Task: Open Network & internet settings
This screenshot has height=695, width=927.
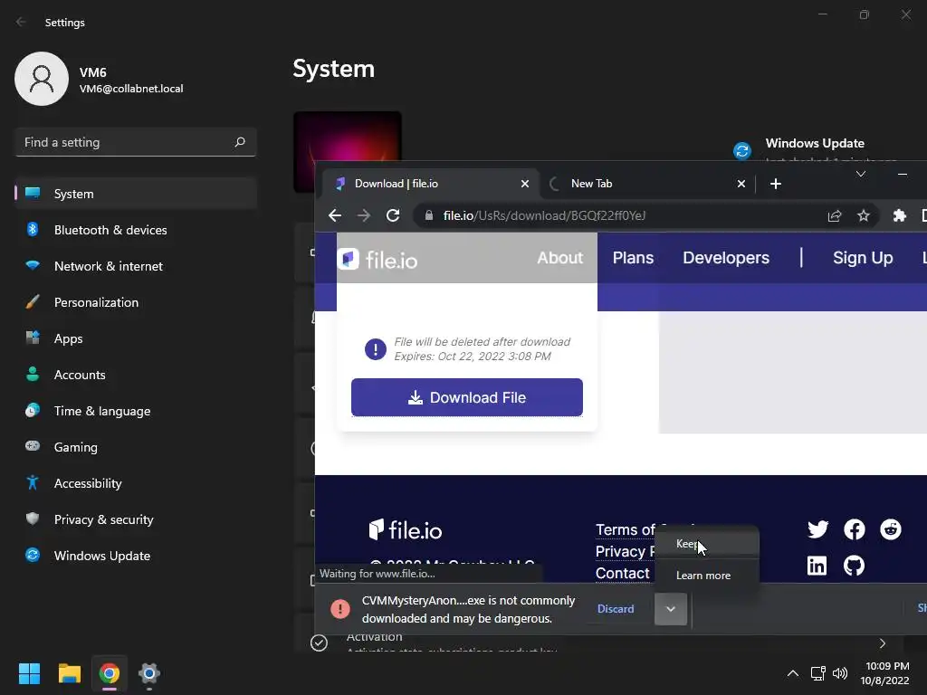Action: pyautogui.click(x=136, y=266)
